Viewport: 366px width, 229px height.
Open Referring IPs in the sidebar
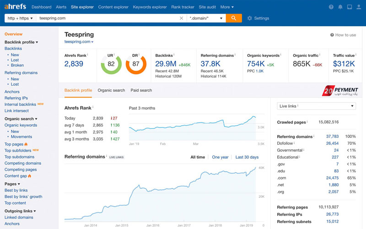point(16,98)
